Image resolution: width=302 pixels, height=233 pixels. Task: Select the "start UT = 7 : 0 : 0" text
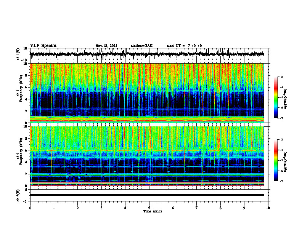click(184, 46)
